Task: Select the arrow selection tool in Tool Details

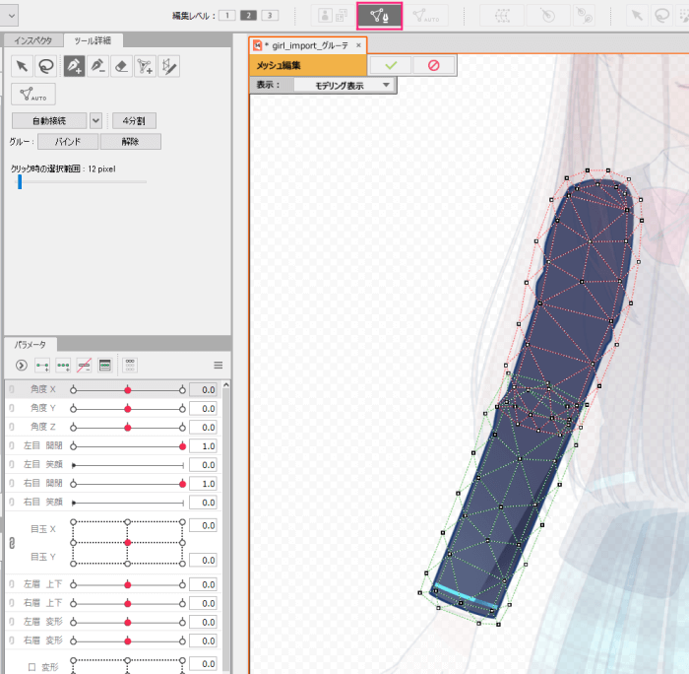Action: click(22, 65)
